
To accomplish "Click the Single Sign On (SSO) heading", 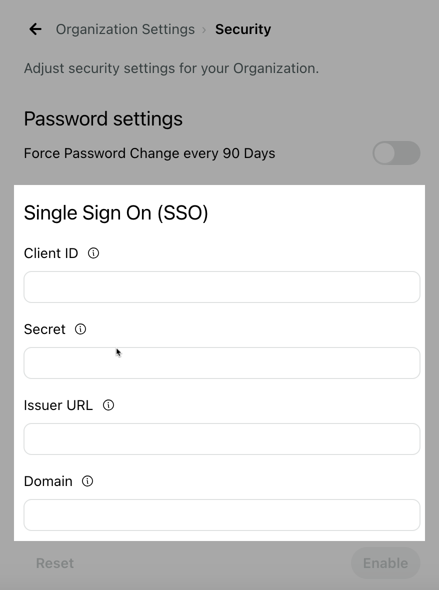I will pos(116,213).
